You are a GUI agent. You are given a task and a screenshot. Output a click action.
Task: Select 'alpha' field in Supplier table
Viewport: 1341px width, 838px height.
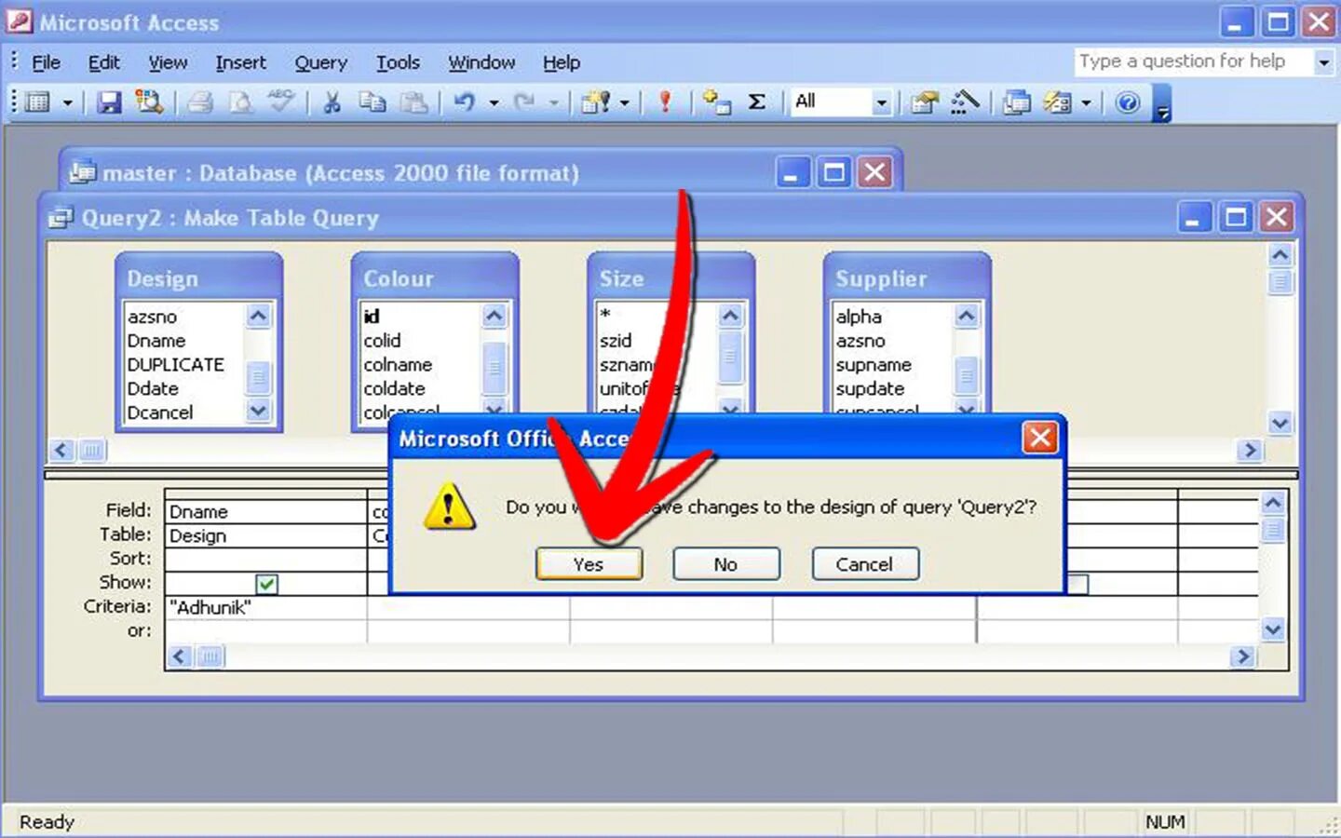(859, 317)
